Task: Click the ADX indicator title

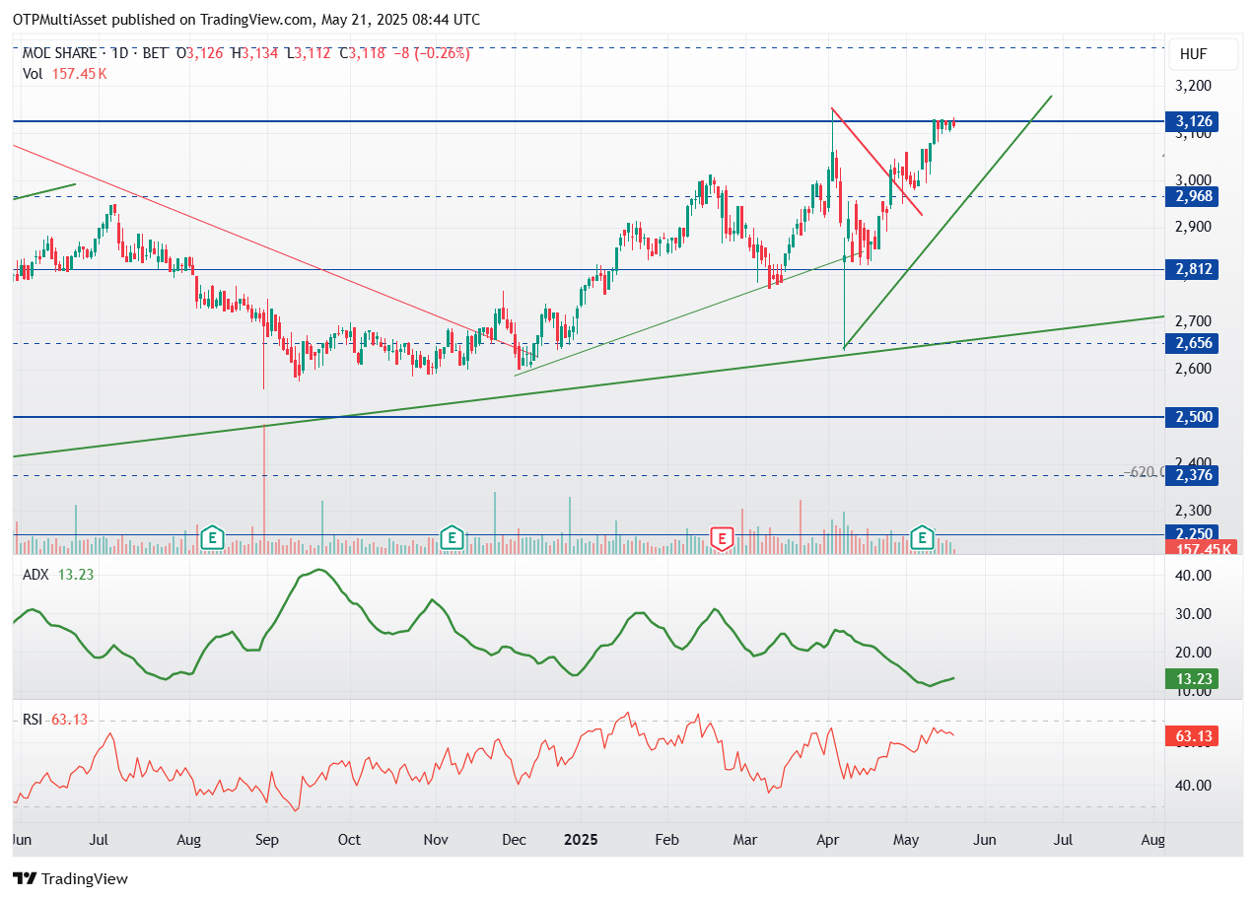Action: point(36,575)
